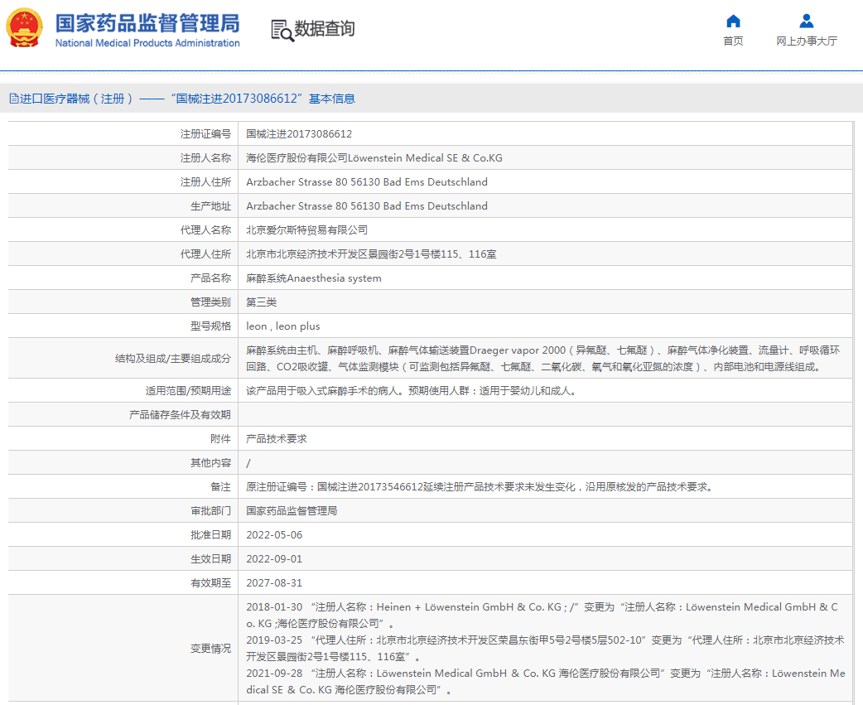The height and width of the screenshot is (705, 863).
Task: Select approval date 2022-05-06
Action: (x=274, y=535)
